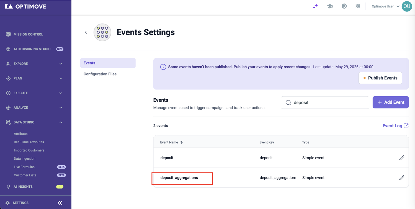Go back using the left arrow

(86, 32)
